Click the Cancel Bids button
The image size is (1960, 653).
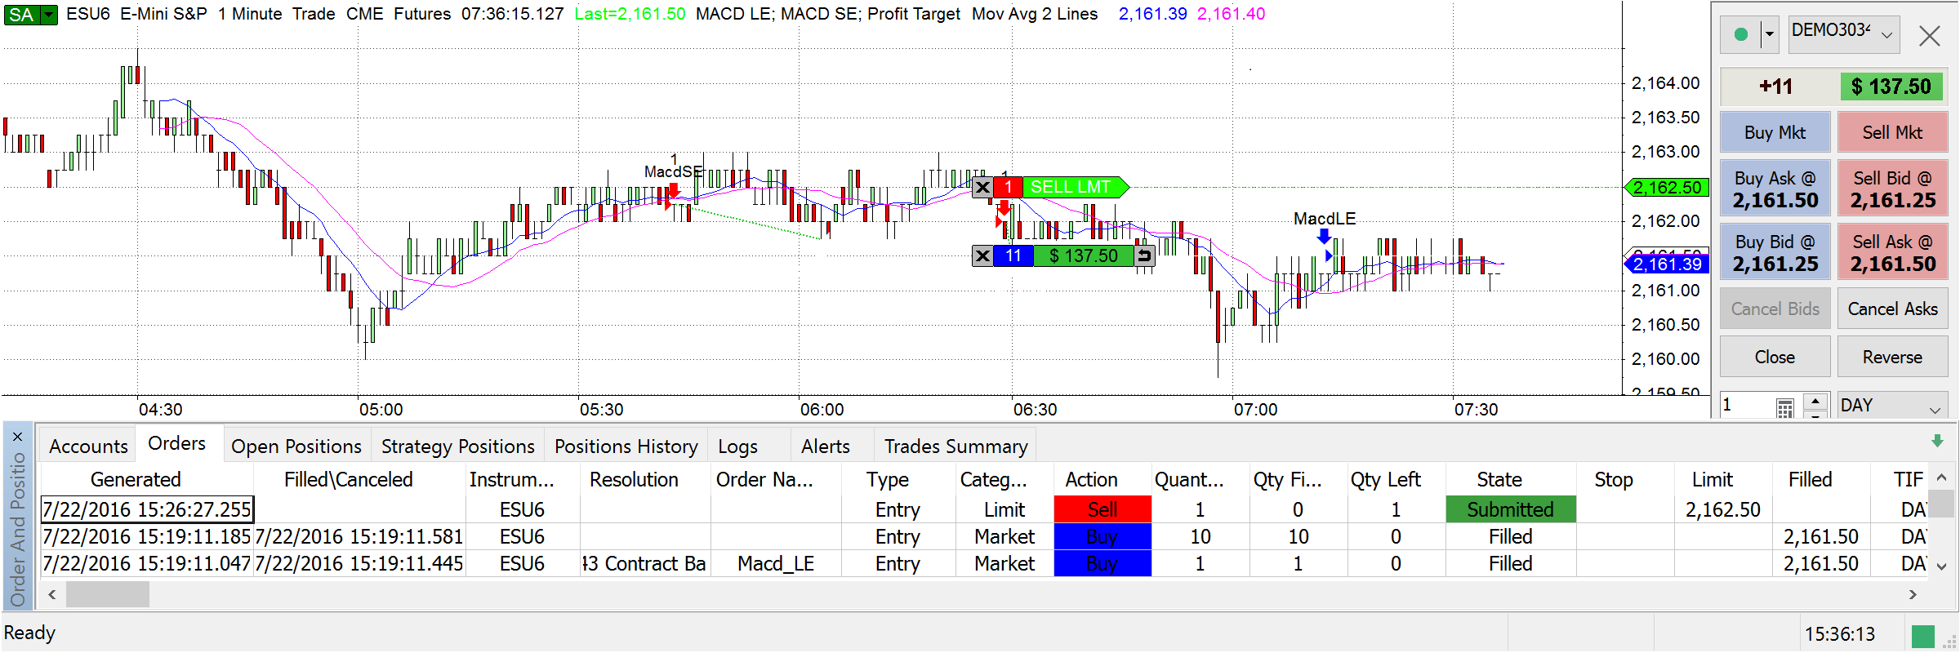click(1775, 309)
